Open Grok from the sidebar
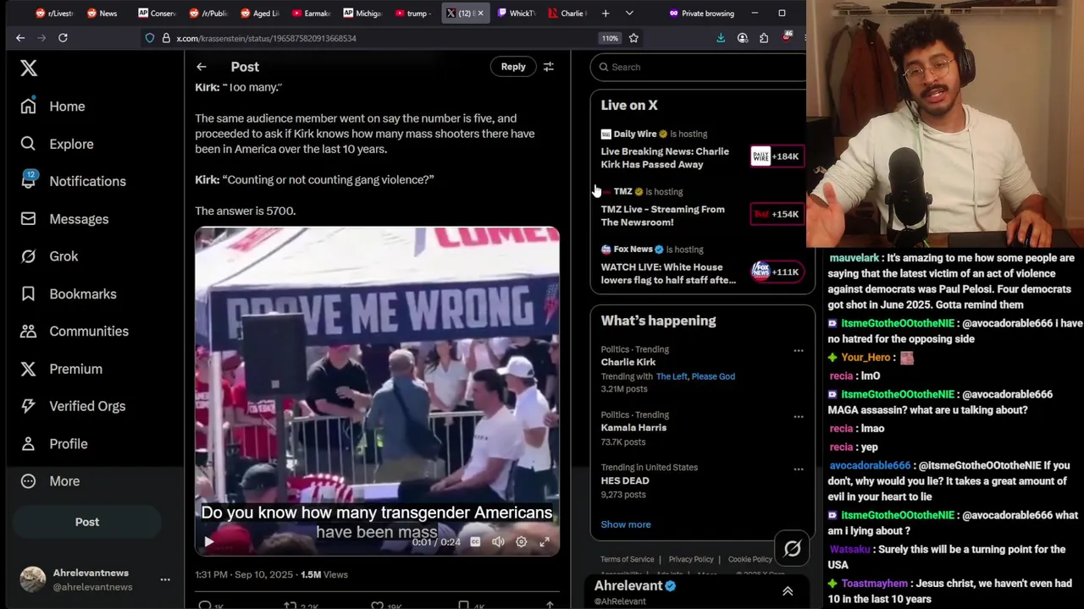This screenshot has width=1084, height=609. [50, 256]
